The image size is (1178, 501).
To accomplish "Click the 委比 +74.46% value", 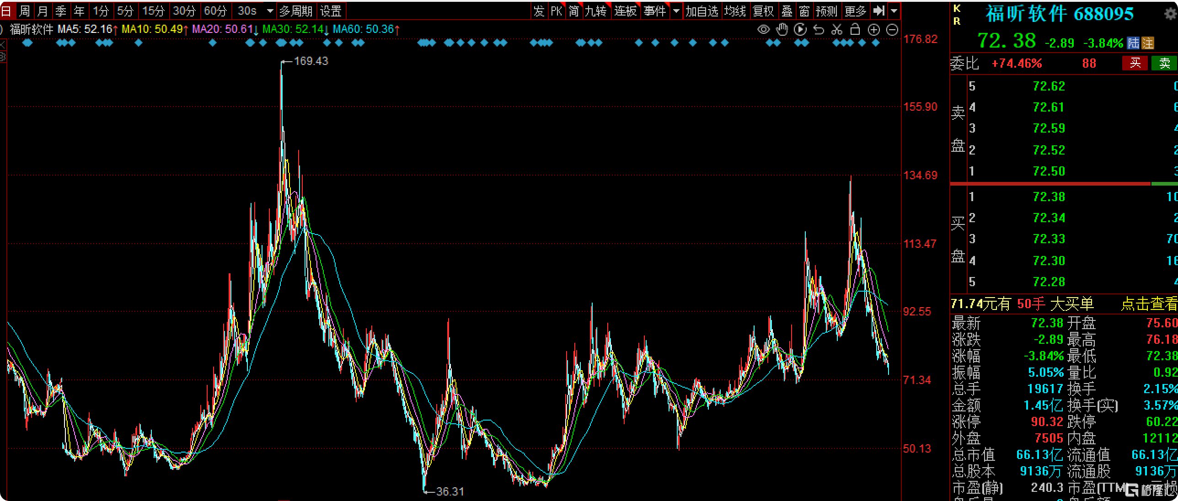I will [x=1017, y=63].
